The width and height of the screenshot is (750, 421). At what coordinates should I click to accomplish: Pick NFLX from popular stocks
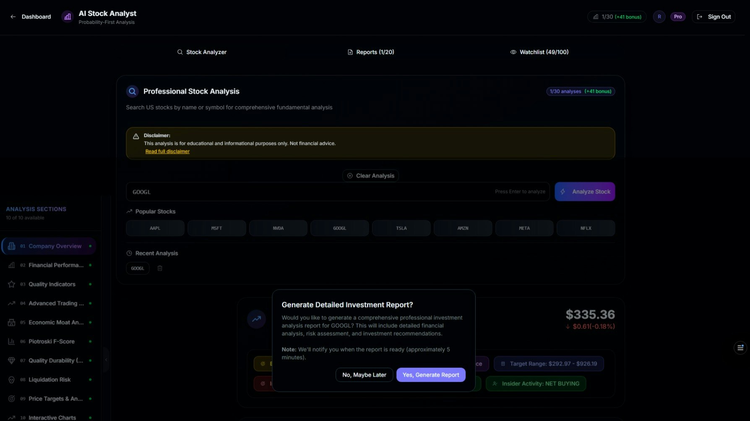tap(586, 228)
